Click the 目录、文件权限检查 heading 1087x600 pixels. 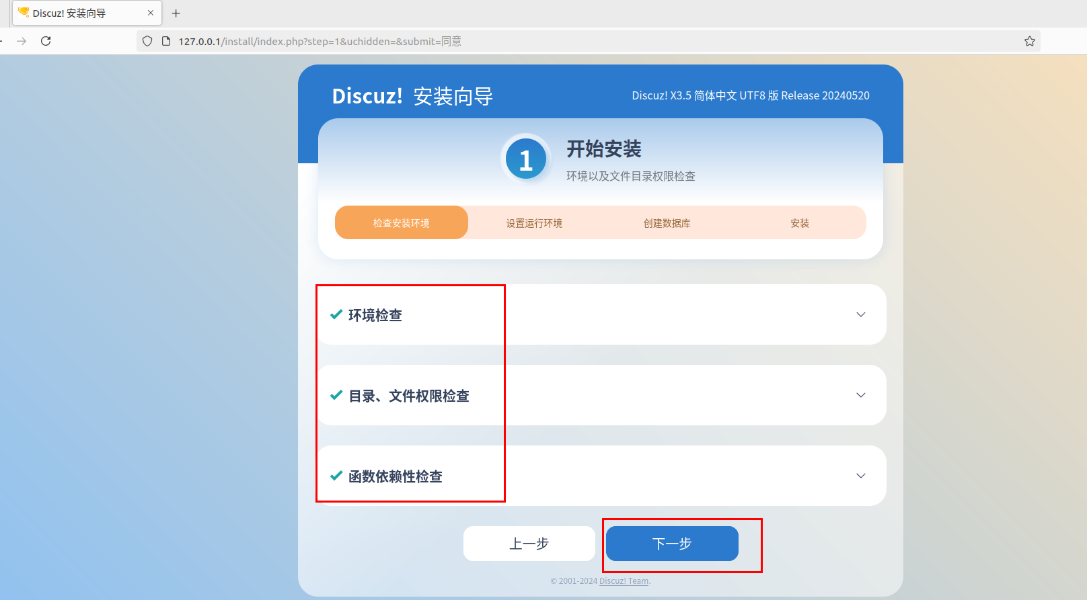409,396
